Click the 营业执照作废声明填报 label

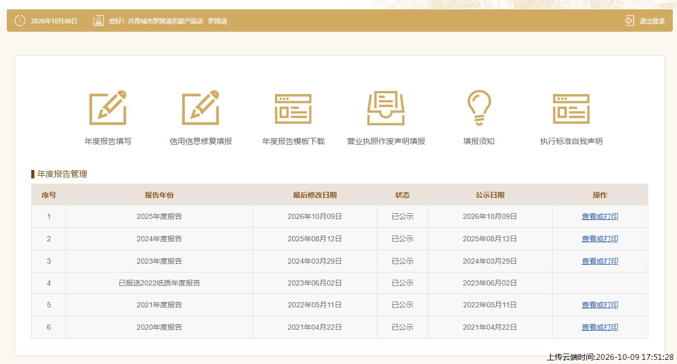click(386, 141)
